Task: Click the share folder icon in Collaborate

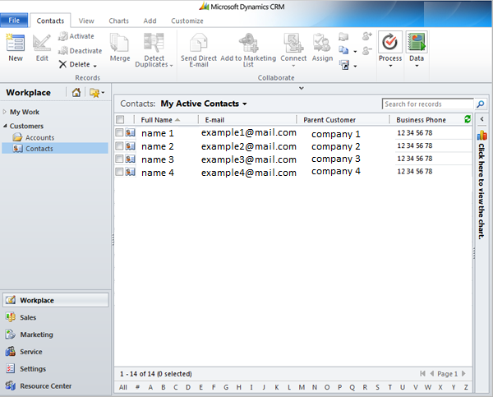Action: (x=343, y=37)
